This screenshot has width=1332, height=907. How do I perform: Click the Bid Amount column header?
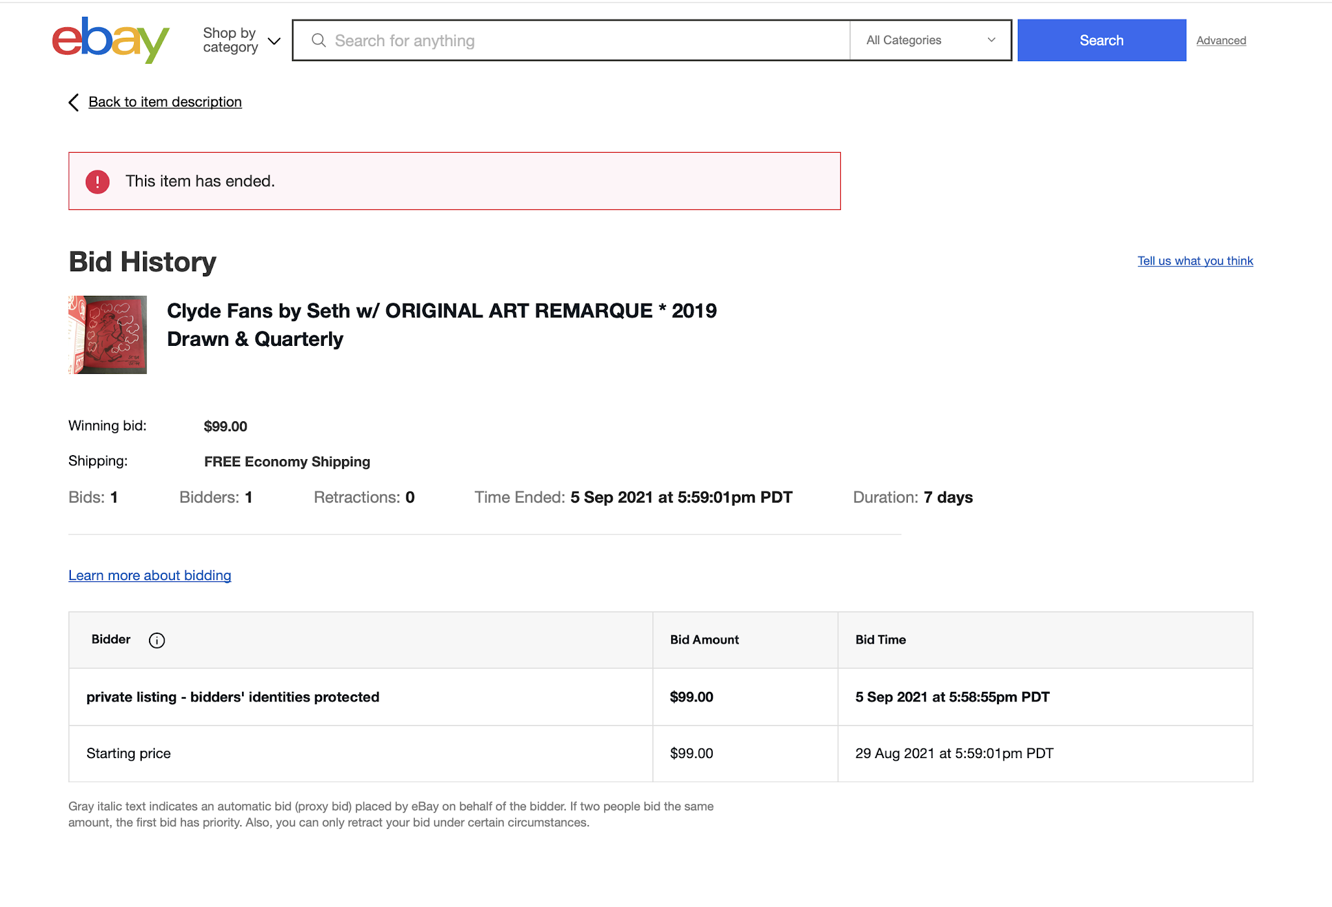coord(704,640)
